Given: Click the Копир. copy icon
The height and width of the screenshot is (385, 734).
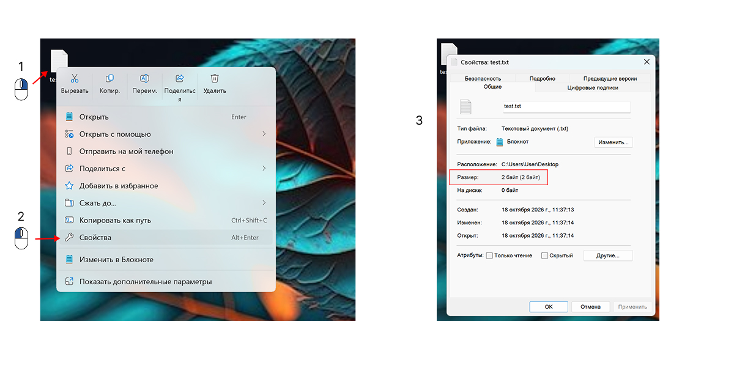Looking at the screenshot, I should point(109,78).
